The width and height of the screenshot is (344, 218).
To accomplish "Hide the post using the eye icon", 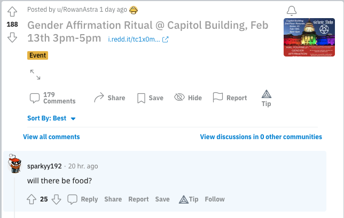I will pyautogui.click(x=188, y=98).
